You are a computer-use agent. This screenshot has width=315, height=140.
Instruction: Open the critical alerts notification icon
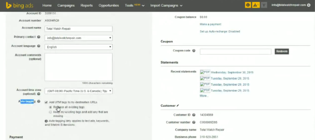pyautogui.click(x=248, y=5)
